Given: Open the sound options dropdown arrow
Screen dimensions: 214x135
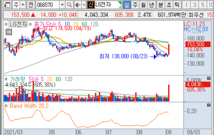Looking at the screenshot, I should 84,5.
